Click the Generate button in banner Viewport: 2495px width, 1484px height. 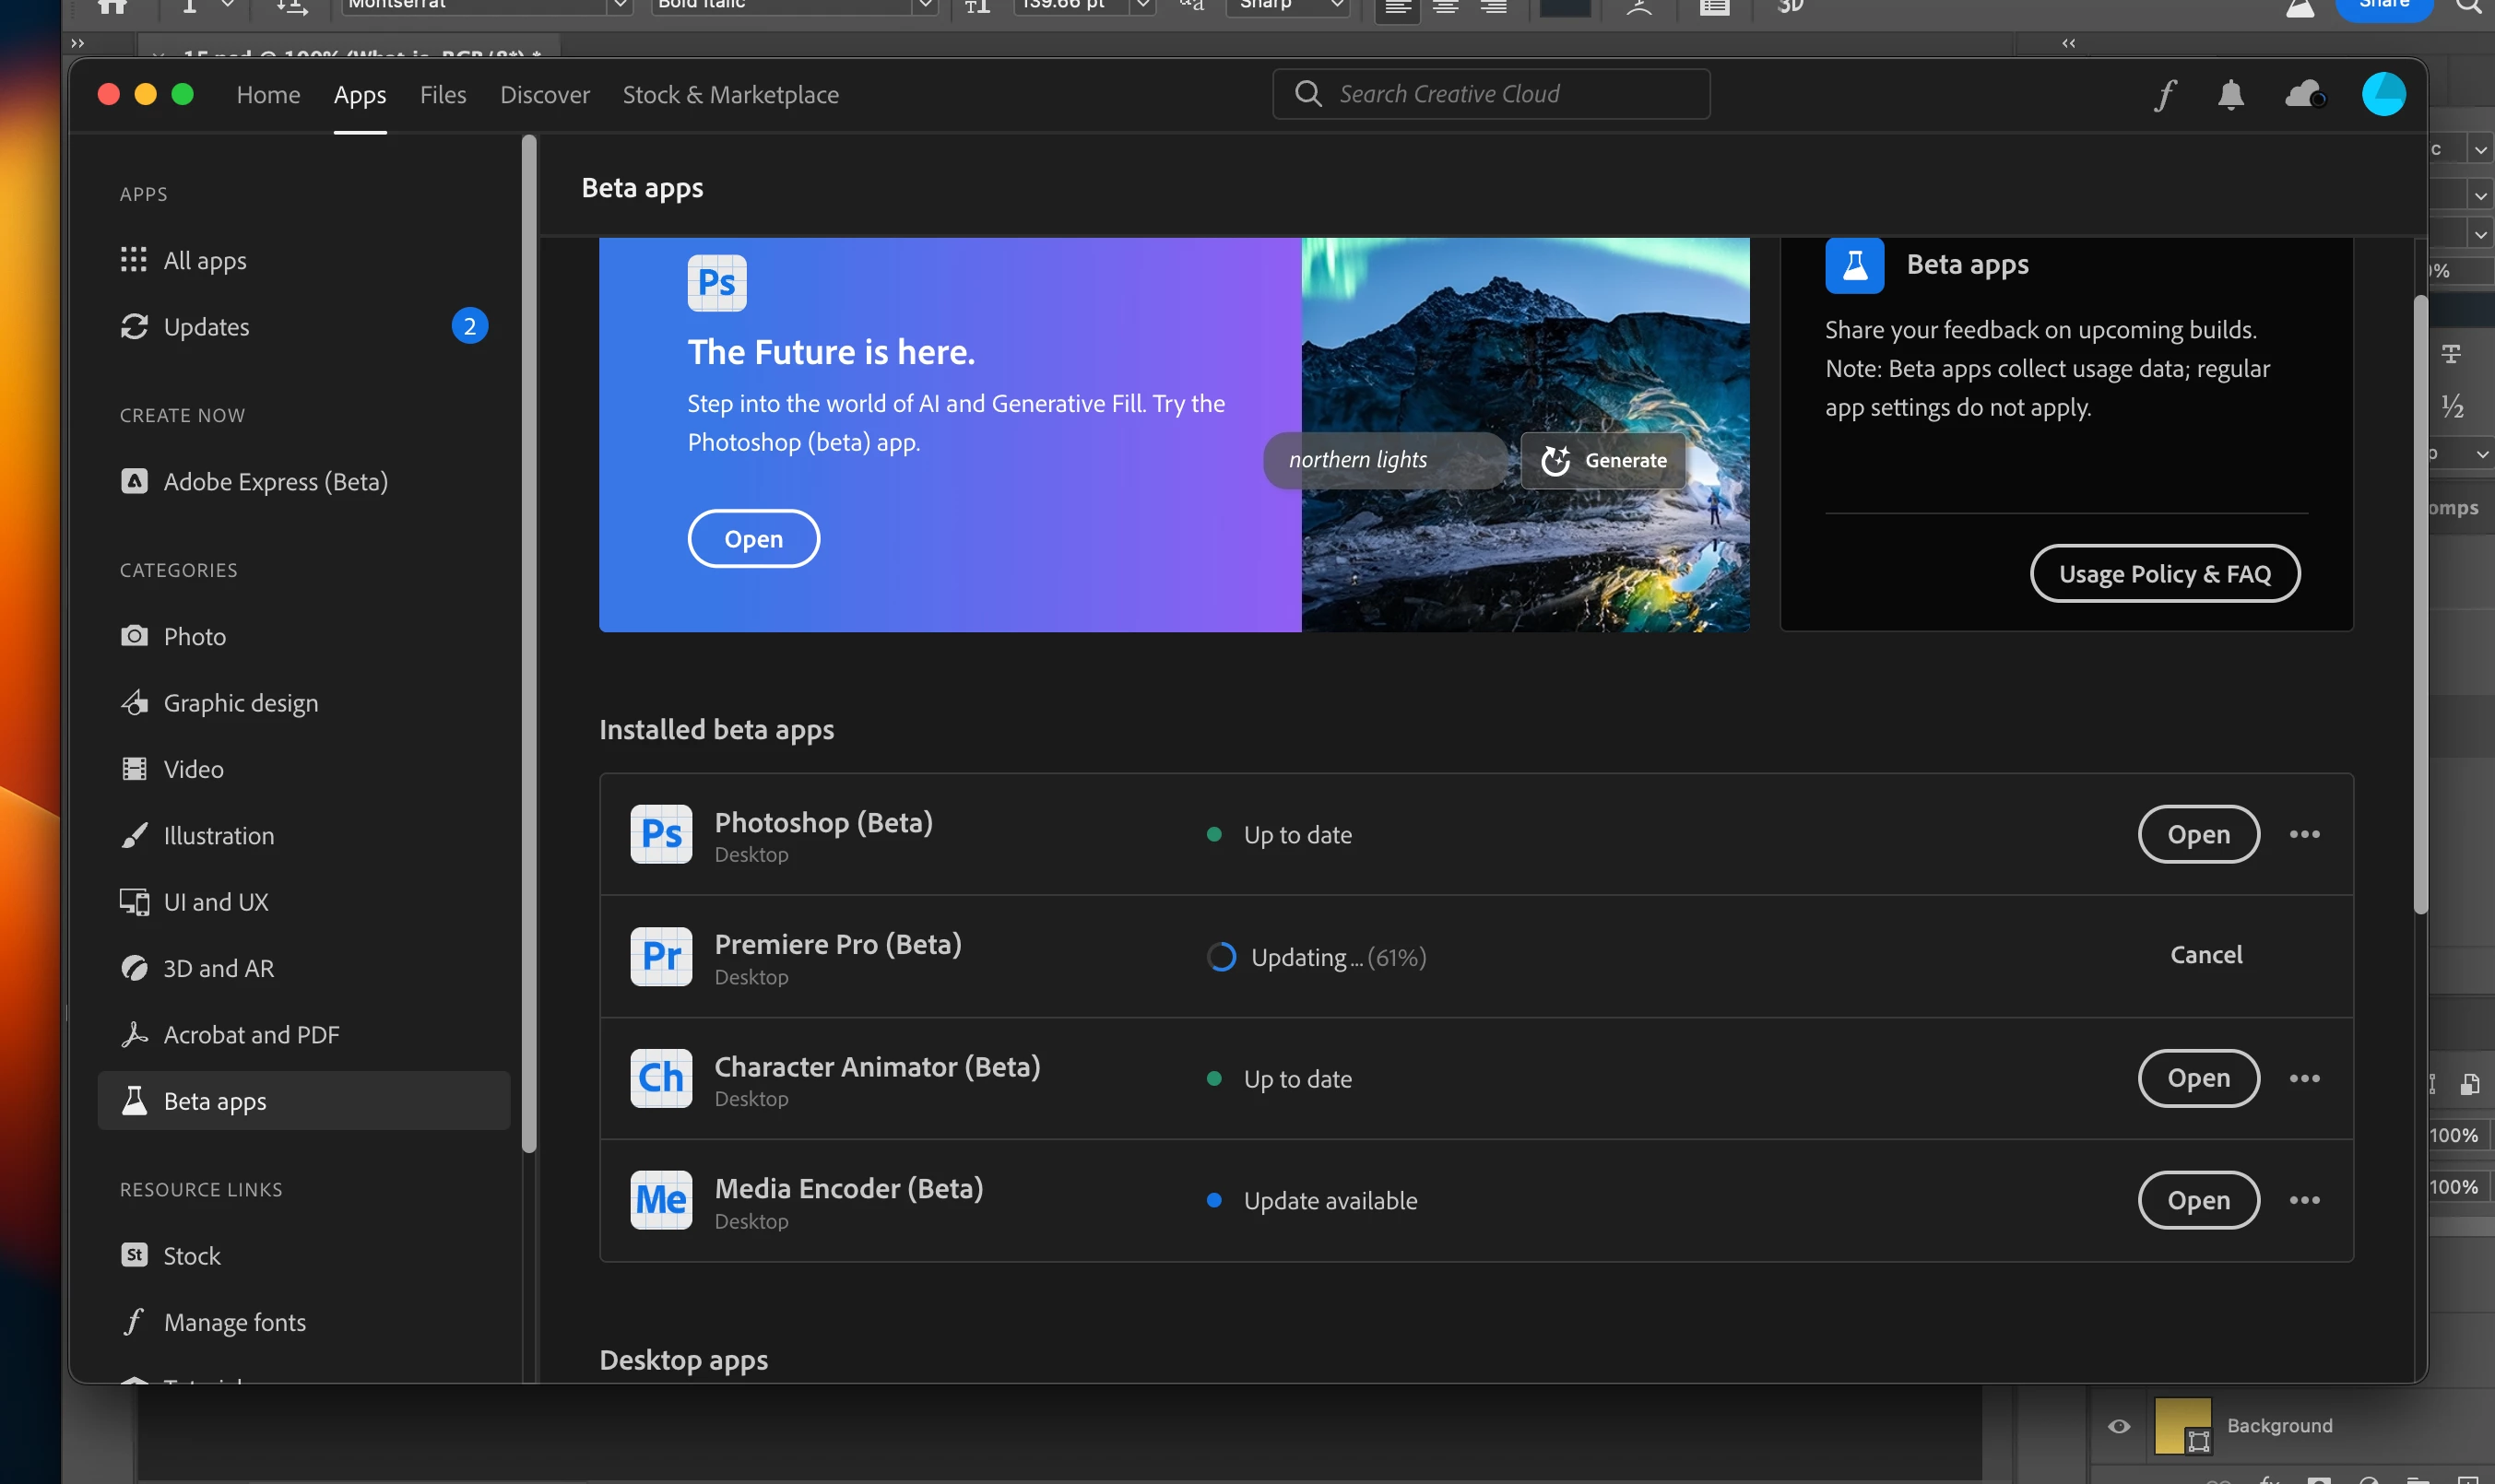[x=1604, y=460]
